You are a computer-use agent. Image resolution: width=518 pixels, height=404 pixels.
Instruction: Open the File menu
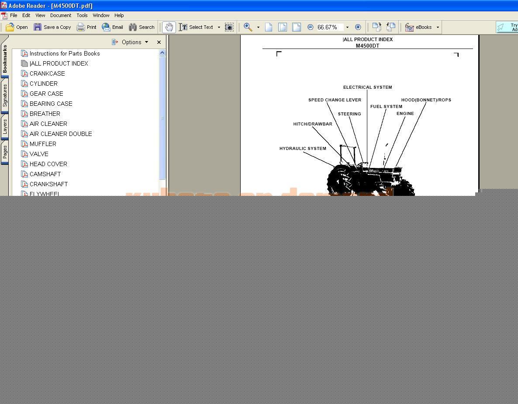pos(14,15)
